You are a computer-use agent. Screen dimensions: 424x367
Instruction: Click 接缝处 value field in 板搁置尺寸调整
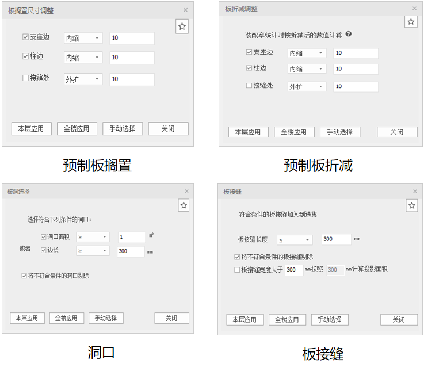pos(132,79)
